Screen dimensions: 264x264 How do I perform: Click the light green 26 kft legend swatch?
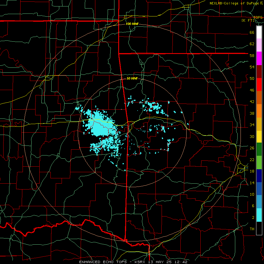[259, 163]
